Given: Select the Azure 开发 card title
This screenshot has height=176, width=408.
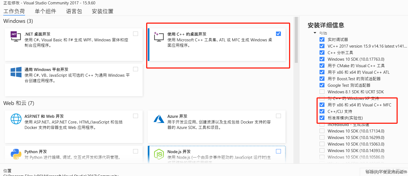Looking at the screenshot, I should tap(177, 116).
